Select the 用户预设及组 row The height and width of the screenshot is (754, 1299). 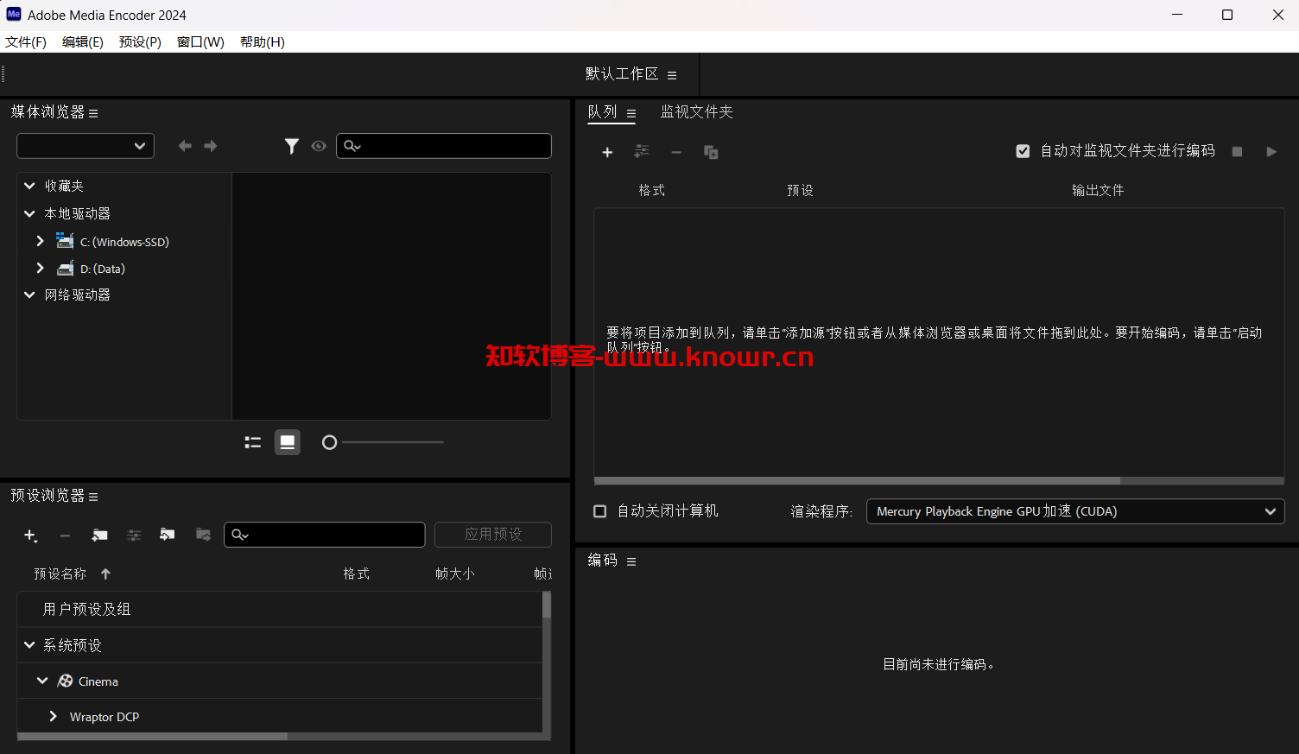click(280, 609)
